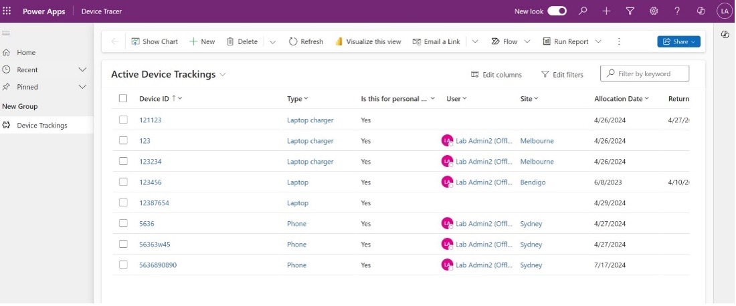Click the Filter by keyword search box
Viewport: 736px width, 306px height.
coord(644,73)
